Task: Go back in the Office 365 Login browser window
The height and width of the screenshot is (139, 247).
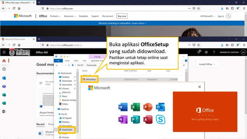Action: (3, 9)
